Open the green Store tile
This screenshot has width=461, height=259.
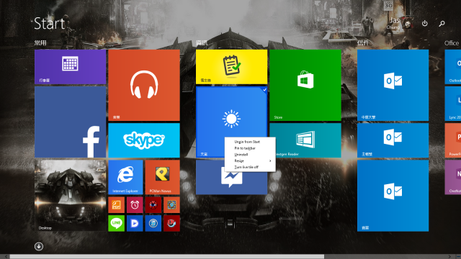pyautogui.click(x=305, y=85)
